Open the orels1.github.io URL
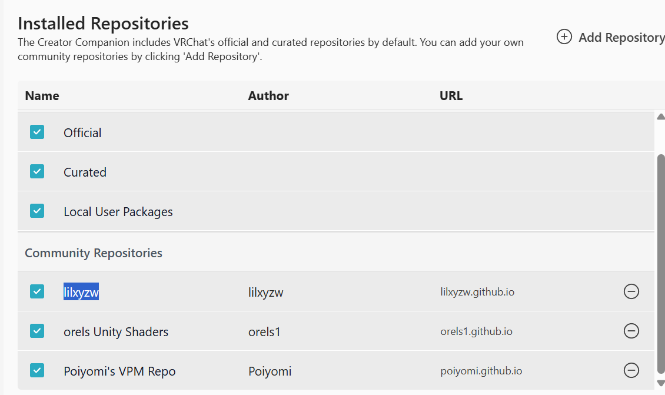 tap(476, 331)
